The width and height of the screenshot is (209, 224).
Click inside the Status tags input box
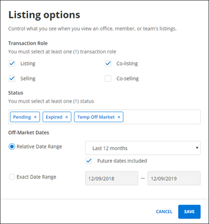tap(161, 117)
